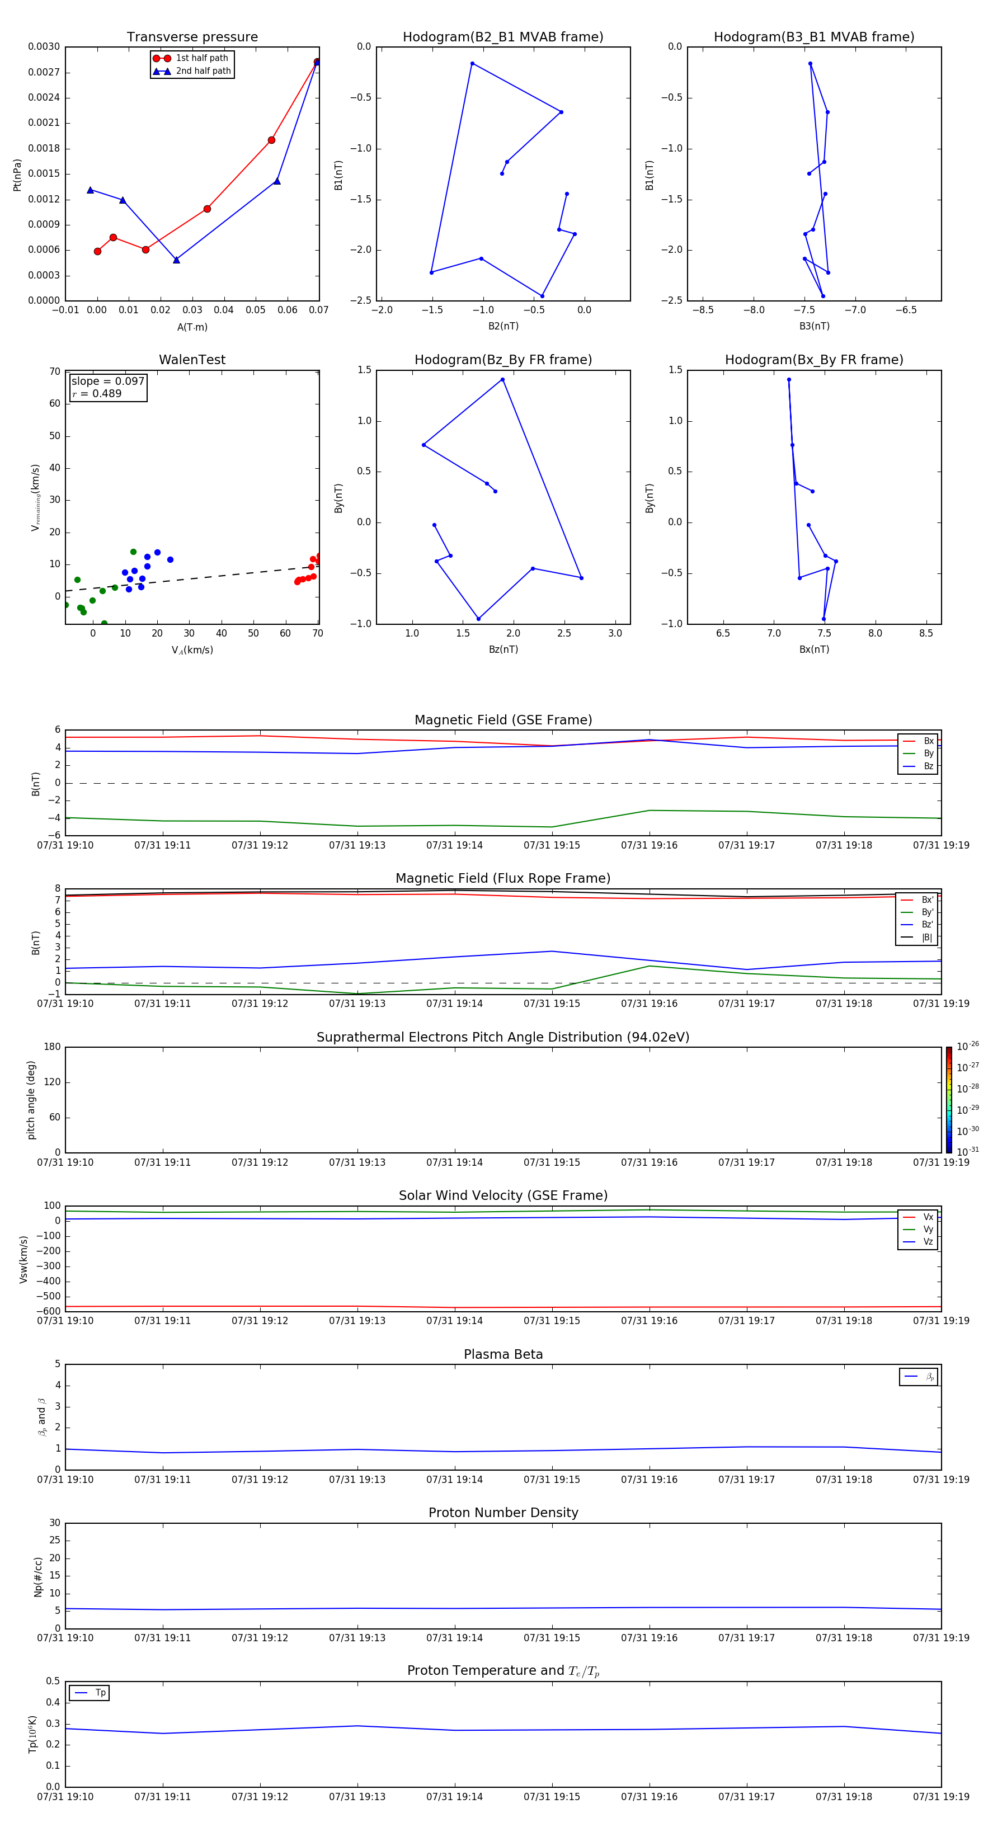Click 'Proton Number Density' plot title
The width and height of the screenshot is (1007, 1846).
click(503, 1513)
